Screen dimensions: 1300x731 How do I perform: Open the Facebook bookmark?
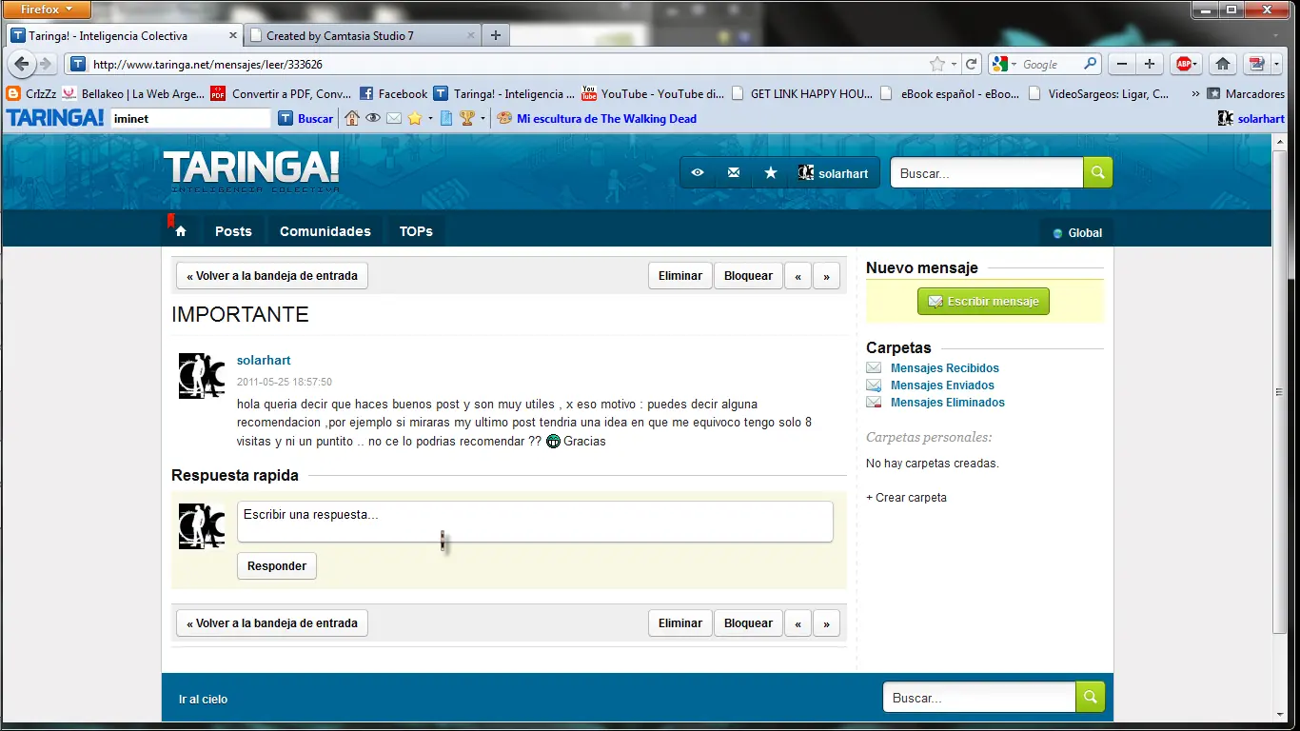point(393,93)
